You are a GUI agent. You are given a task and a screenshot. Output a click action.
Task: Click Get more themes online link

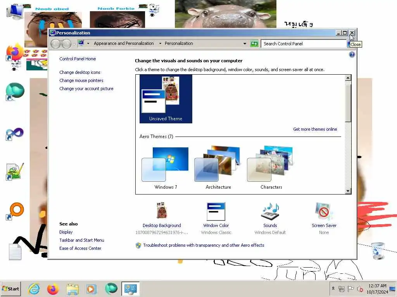pyautogui.click(x=315, y=129)
